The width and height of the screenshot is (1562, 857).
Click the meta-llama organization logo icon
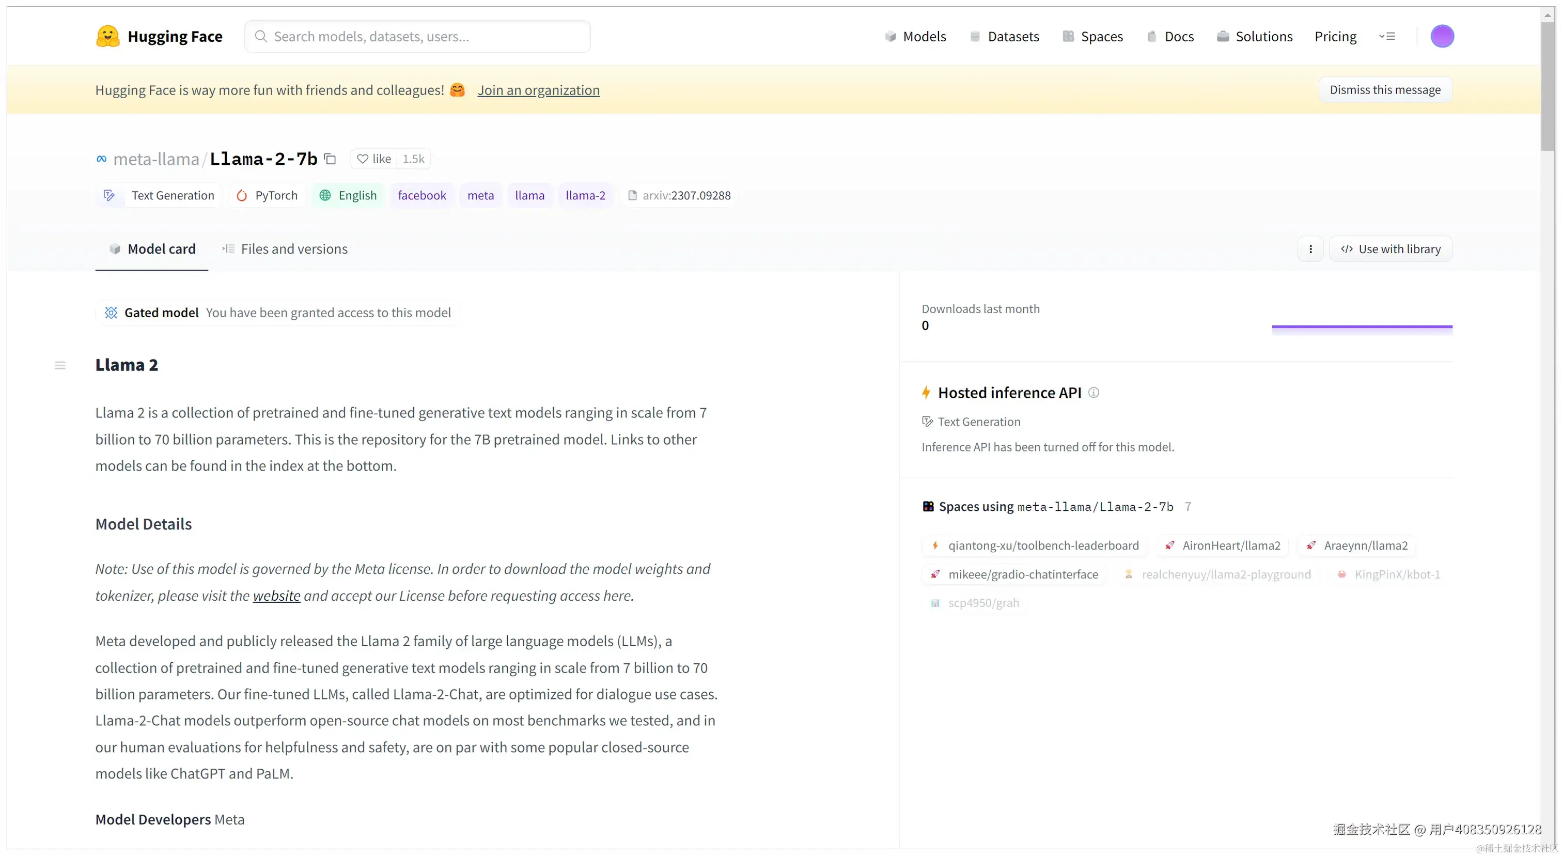(101, 159)
